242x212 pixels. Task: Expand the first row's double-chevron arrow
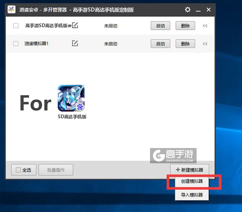[205, 26]
